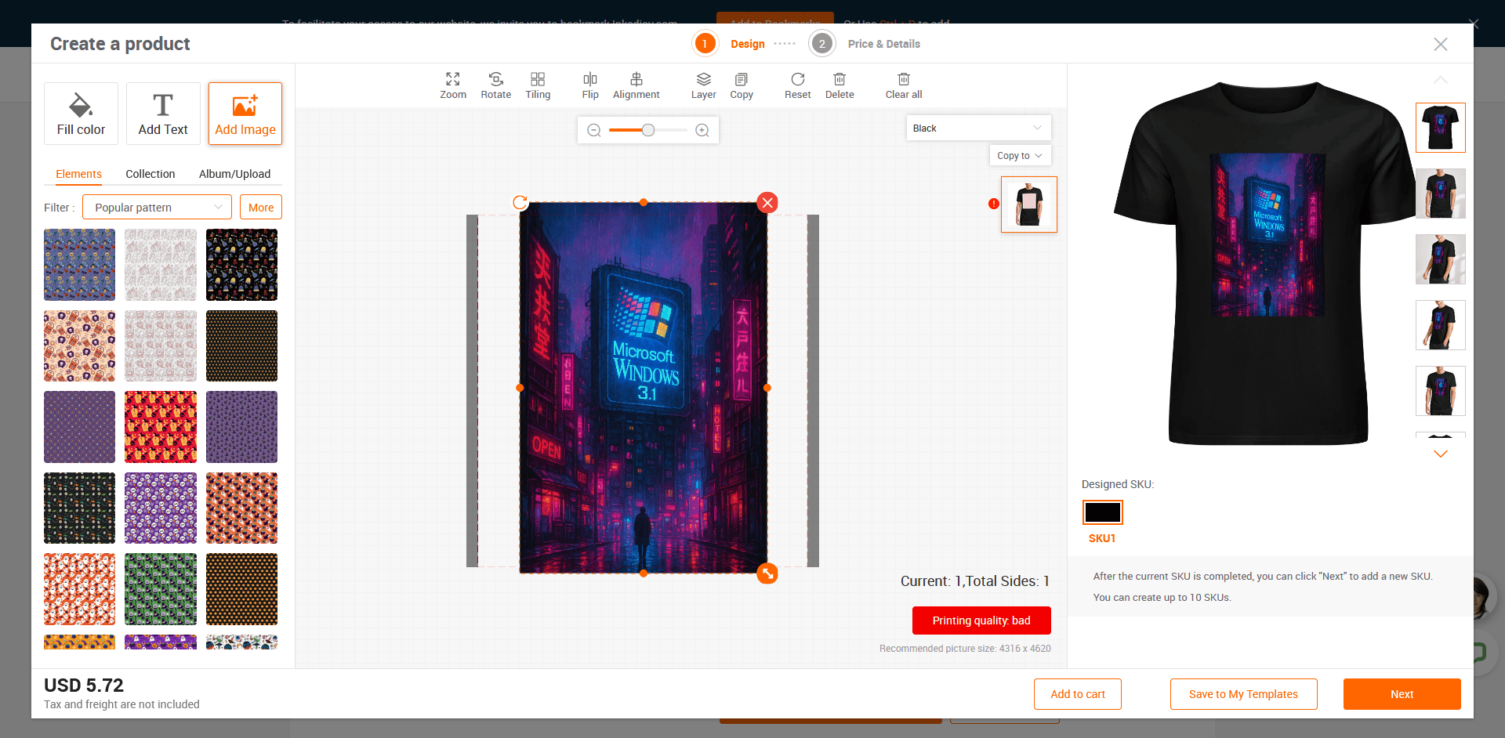1505x738 pixels.
Task: Click Save to My Templates
Action: coord(1243,694)
